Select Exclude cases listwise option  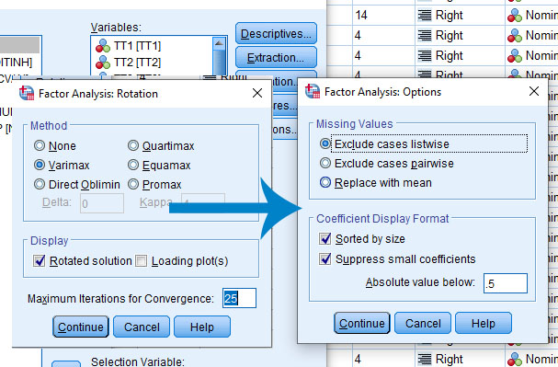325,143
